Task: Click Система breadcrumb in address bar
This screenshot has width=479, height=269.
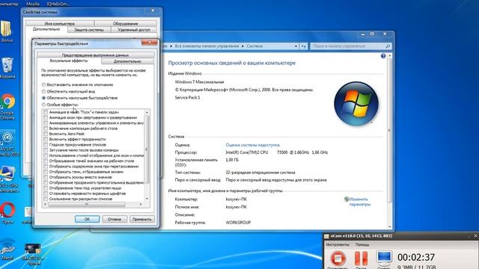Action: tap(254, 46)
